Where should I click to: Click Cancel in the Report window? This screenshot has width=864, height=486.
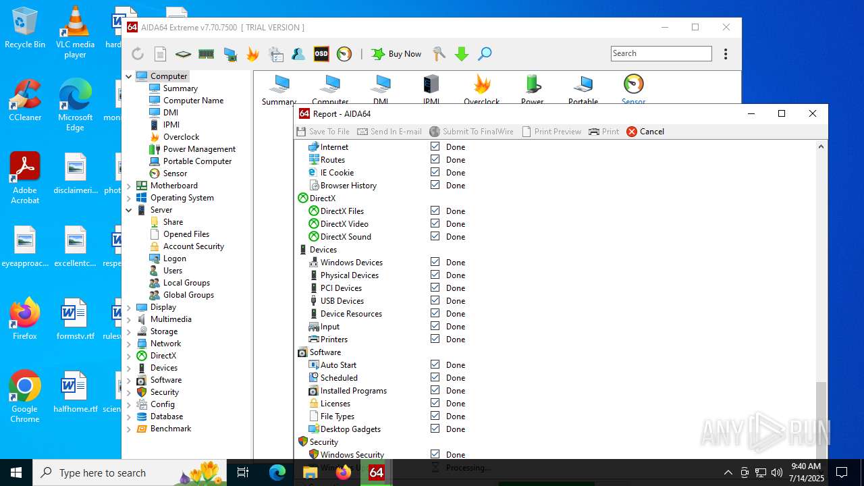[645, 132]
